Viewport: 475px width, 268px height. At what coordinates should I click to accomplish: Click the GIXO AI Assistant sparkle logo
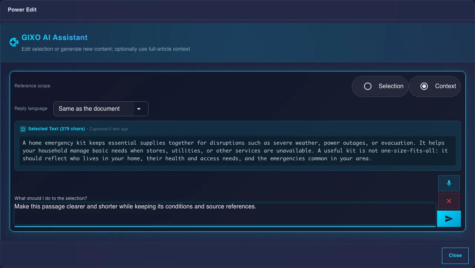tap(14, 42)
